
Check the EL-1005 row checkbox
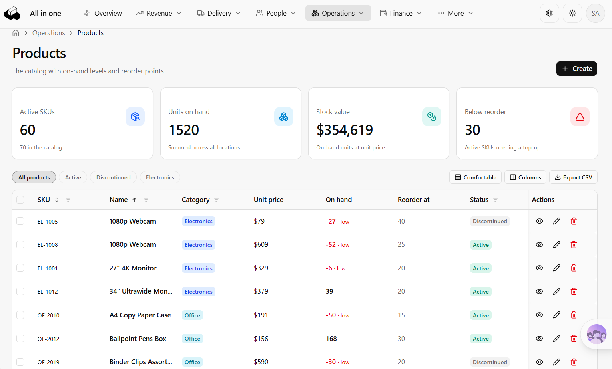[20, 221]
